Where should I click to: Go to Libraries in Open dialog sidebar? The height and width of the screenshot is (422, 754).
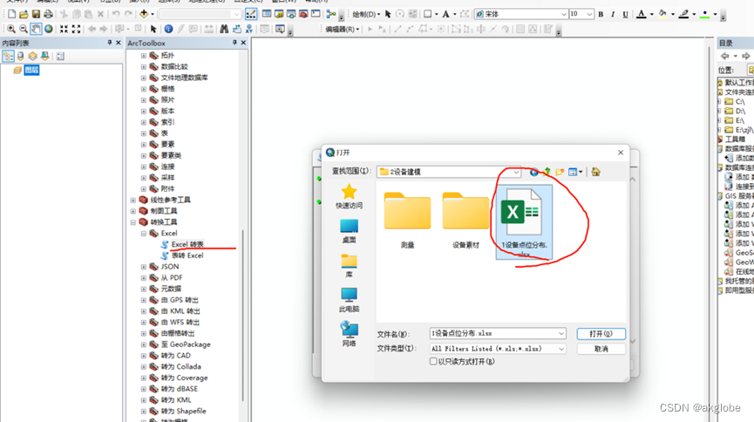pos(349,266)
